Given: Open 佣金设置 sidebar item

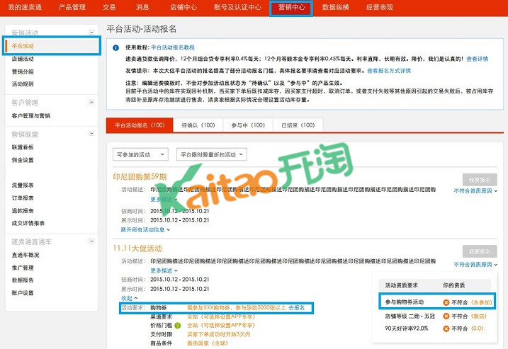Looking at the screenshot, I should coord(23,160).
